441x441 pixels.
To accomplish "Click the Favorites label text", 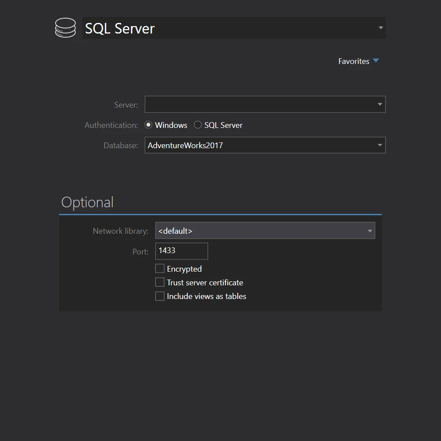I will pos(354,61).
